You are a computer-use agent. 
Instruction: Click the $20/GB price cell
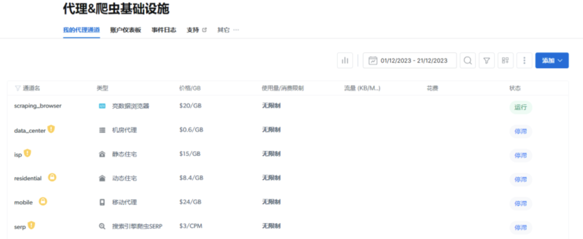[x=191, y=106]
